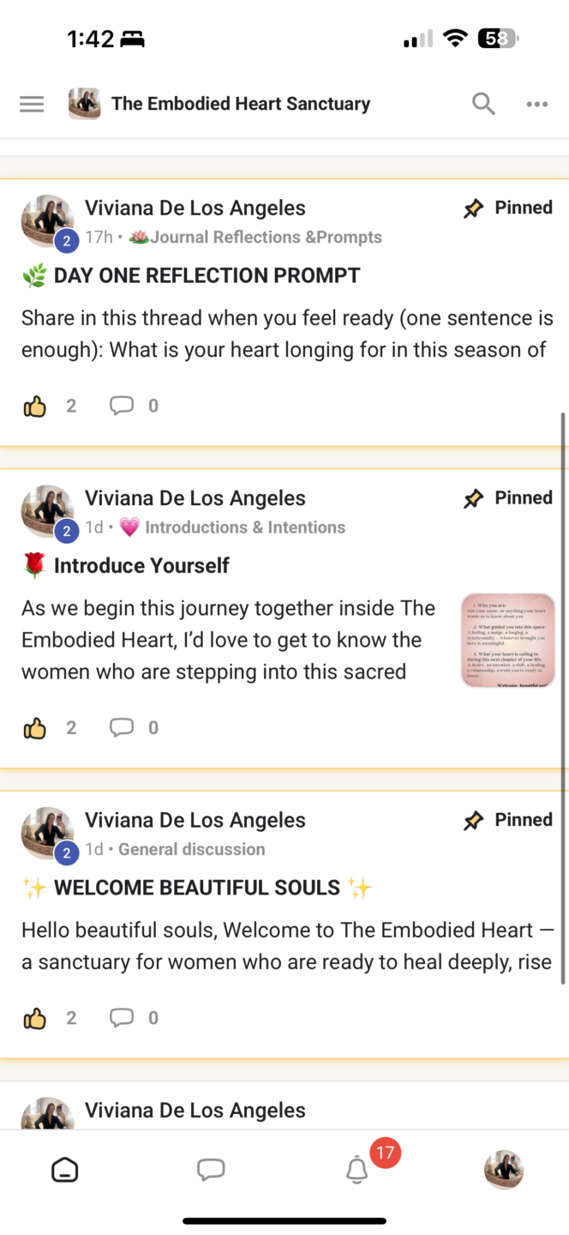Open profile avatar in bottom bar

click(x=504, y=1170)
